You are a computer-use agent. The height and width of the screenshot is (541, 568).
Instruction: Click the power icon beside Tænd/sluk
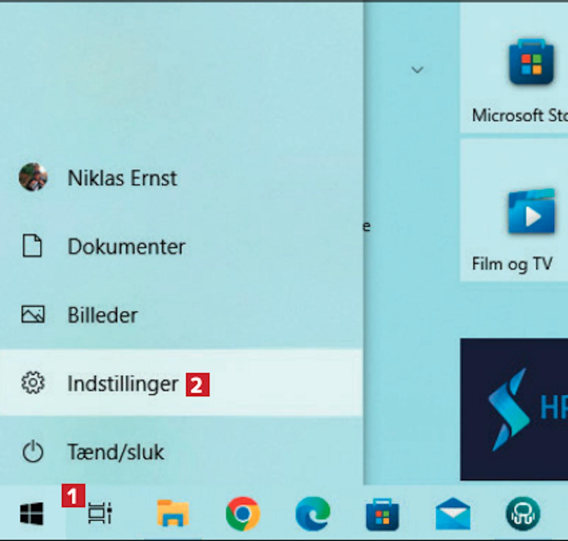(33, 452)
